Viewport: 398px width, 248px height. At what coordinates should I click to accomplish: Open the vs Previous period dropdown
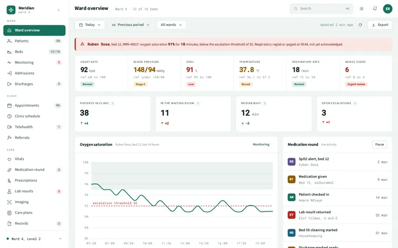pos(130,25)
